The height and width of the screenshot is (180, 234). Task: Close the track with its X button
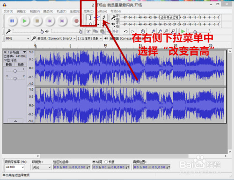[x=5, y=52]
